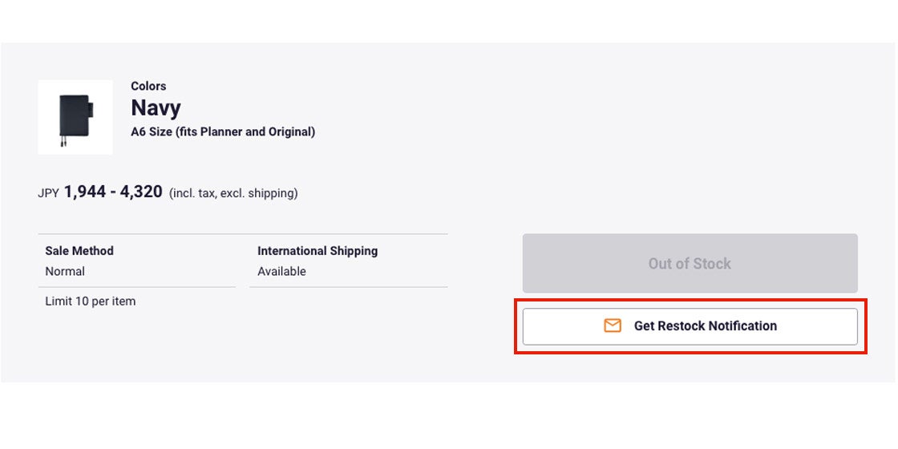898x449 pixels.
Task: Click the bookmark strings on the cover image
Action: pyautogui.click(x=62, y=142)
